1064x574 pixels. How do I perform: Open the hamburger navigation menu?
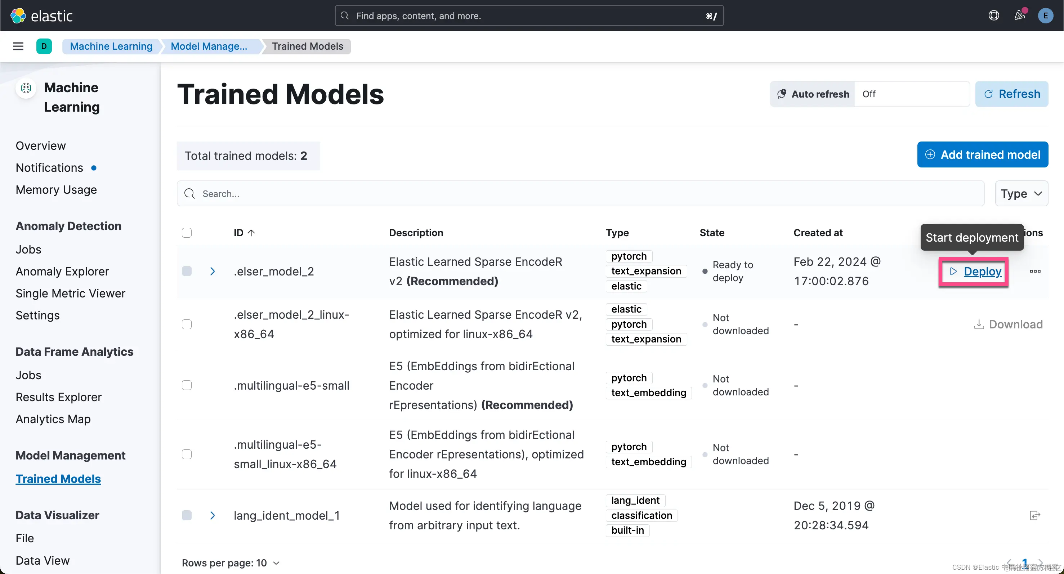18,46
